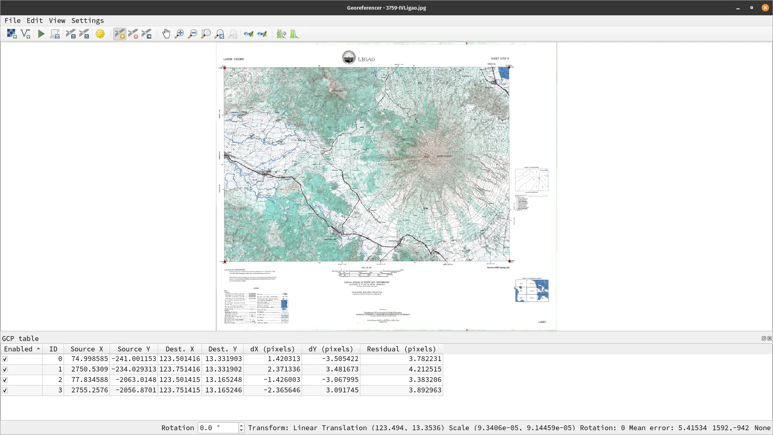Open the File menu
This screenshot has height=435, width=773.
(x=12, y=21)
